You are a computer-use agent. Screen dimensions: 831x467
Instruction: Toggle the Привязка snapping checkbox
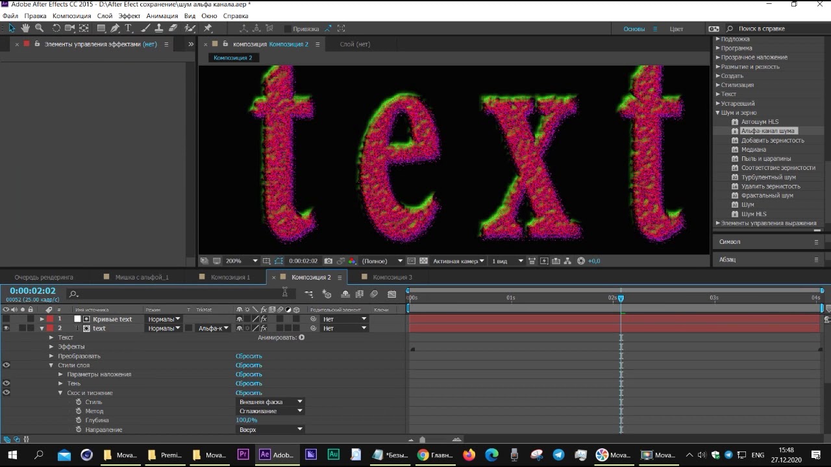pyautogui.click(x=288, y=29)
